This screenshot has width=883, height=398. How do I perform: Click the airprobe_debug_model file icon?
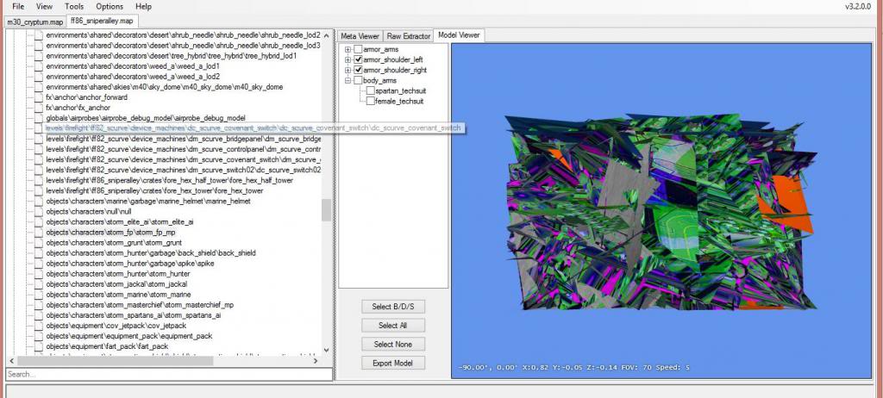[39, 118]
